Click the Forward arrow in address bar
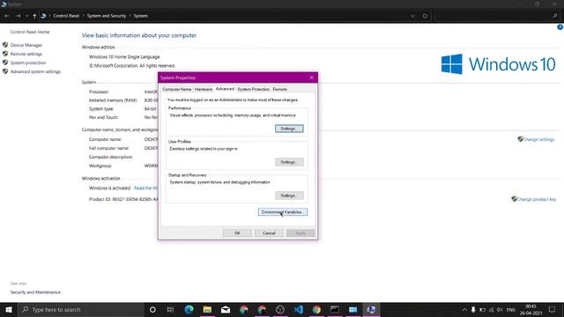The image size is (564, 317). tap(18, 16)
